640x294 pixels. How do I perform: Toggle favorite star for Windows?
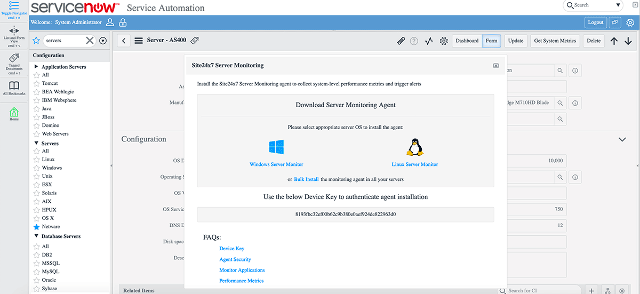[x=36, y=168]
